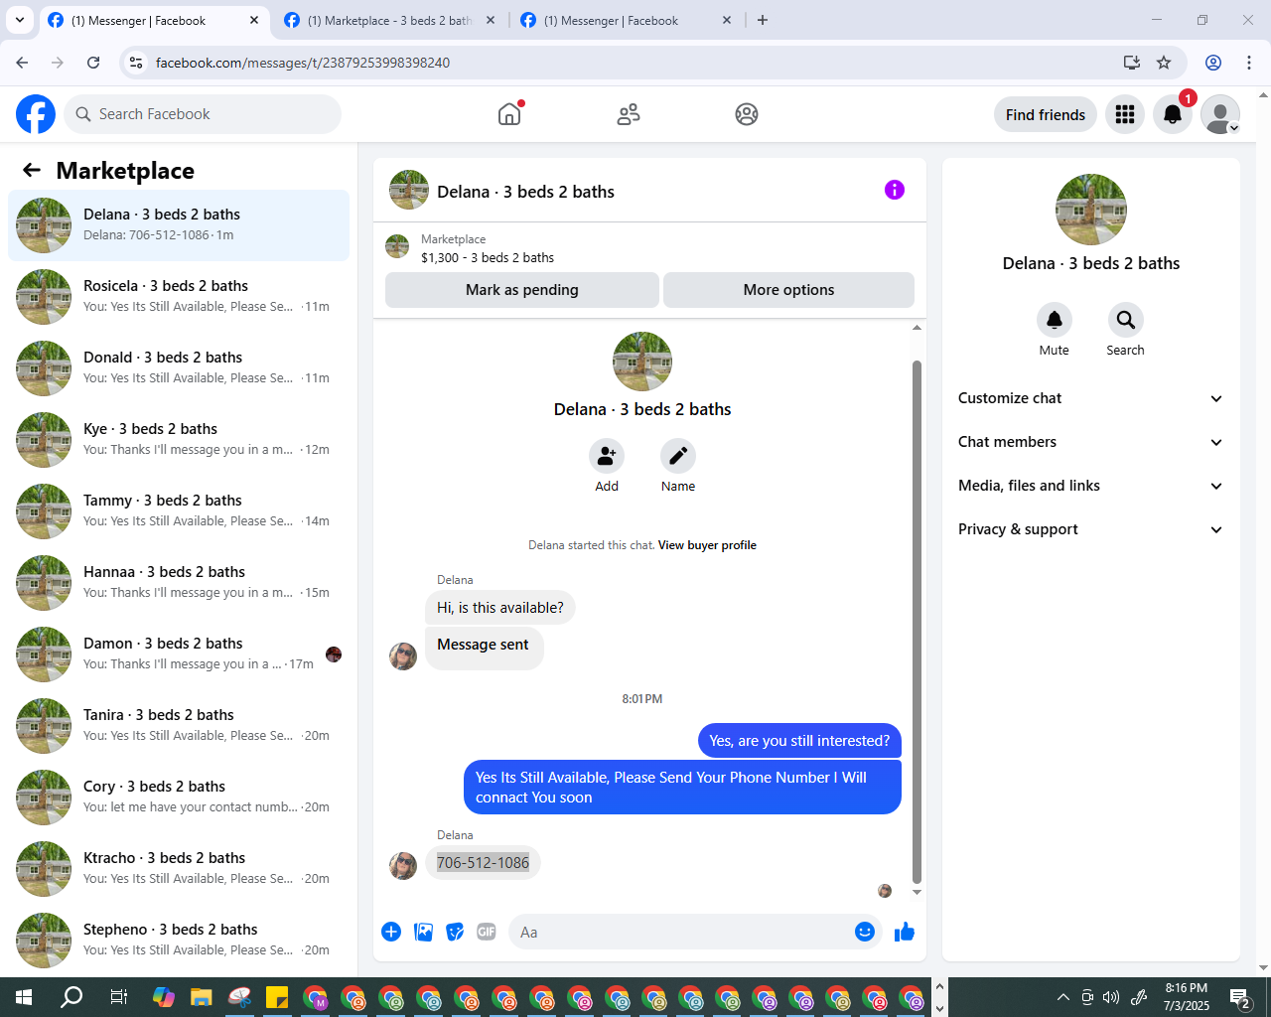
Task: Click the browser address bar URL
Action: coord(303,63)
